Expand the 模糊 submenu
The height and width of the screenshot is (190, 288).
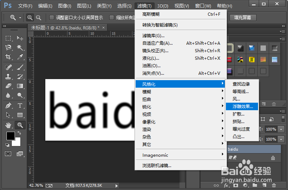tap(181, 92)
